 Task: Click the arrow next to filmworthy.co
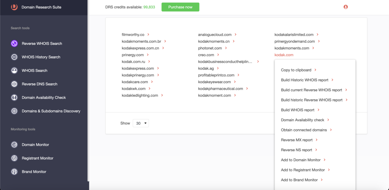[148, 35]
